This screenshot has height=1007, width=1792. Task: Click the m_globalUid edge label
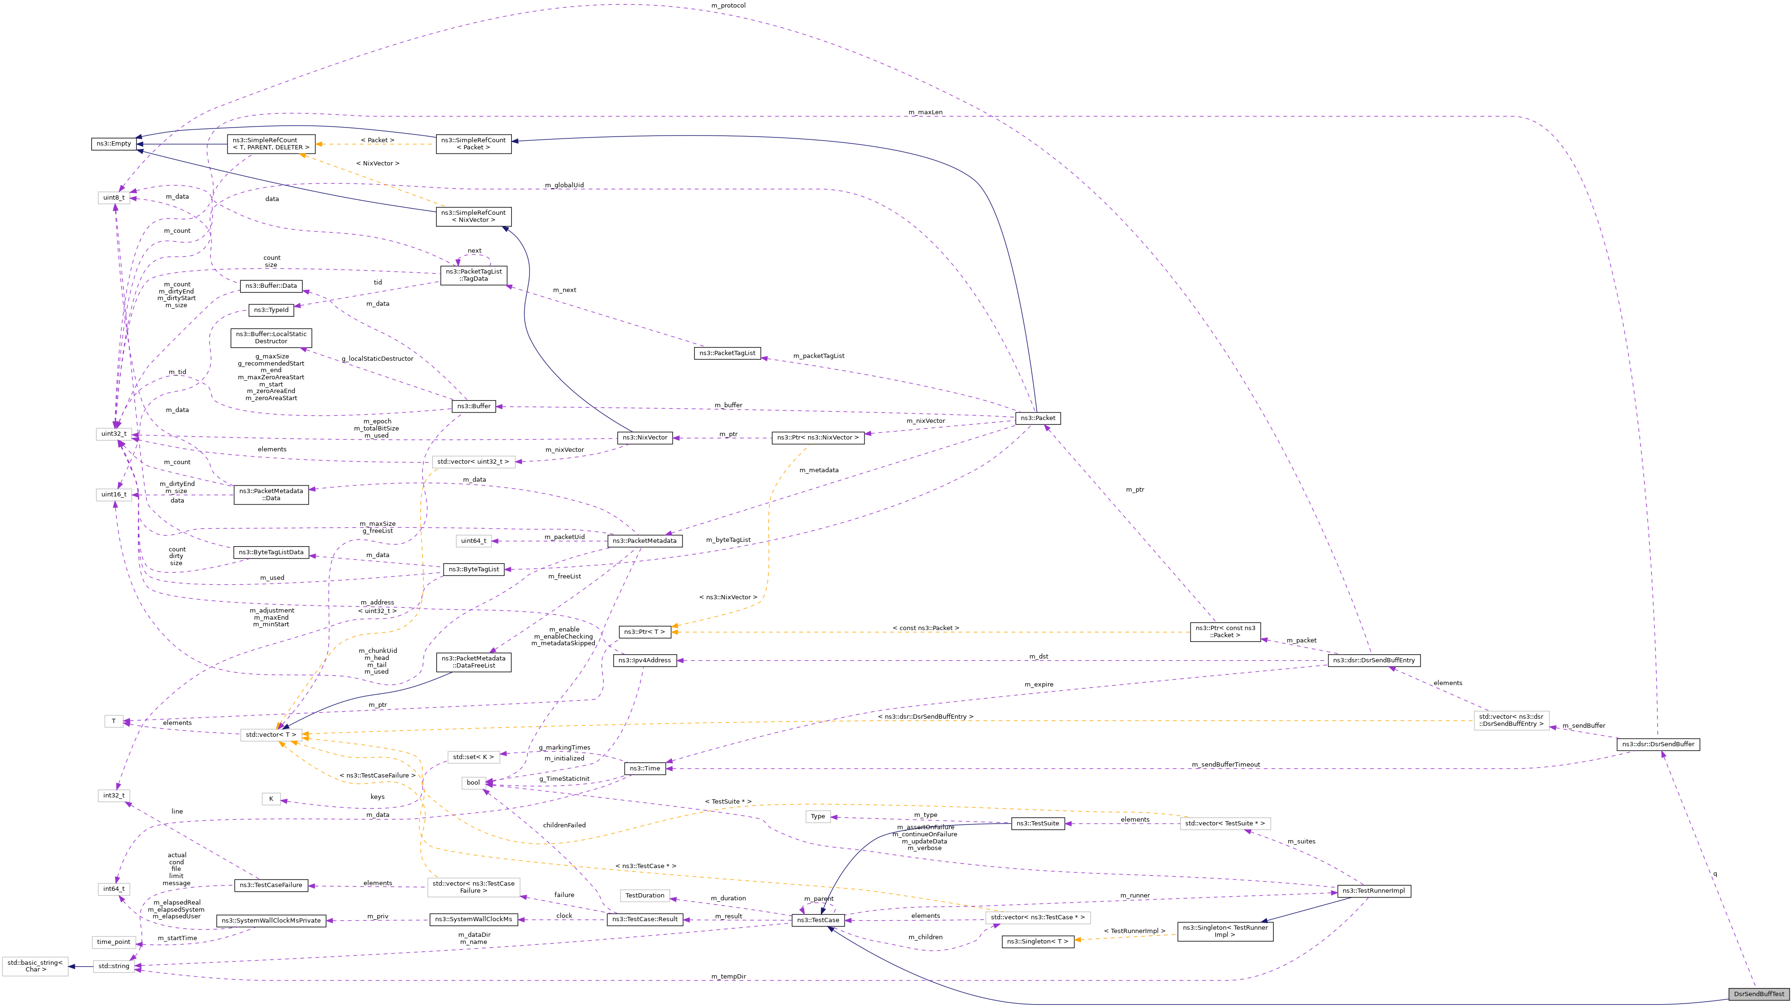pos(564,186)
